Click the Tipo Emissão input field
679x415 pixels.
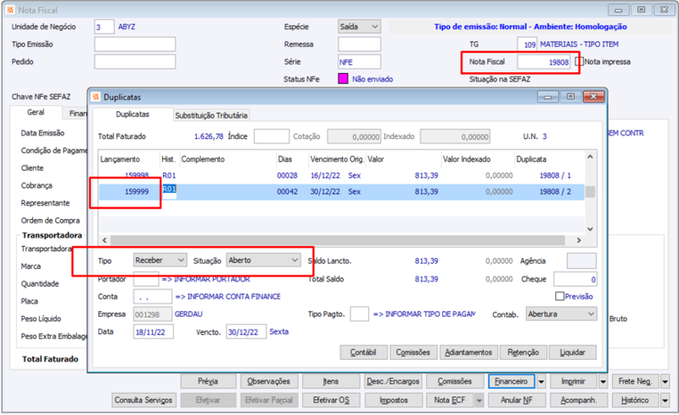click(135, 44)
